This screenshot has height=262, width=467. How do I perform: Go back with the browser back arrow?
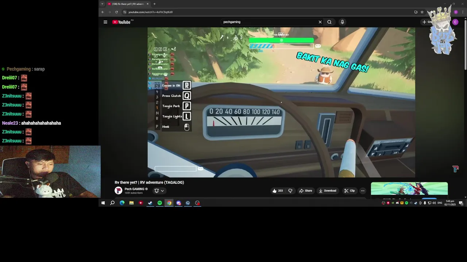pyautogui.click(x=103, y=12)
